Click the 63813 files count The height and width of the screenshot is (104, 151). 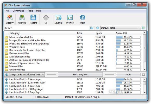coord(80,83)
